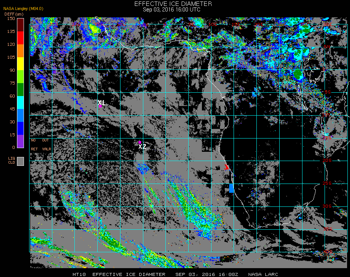Click the '35S' latitude label
The image size is (350, 277).
tap(328, 229)
